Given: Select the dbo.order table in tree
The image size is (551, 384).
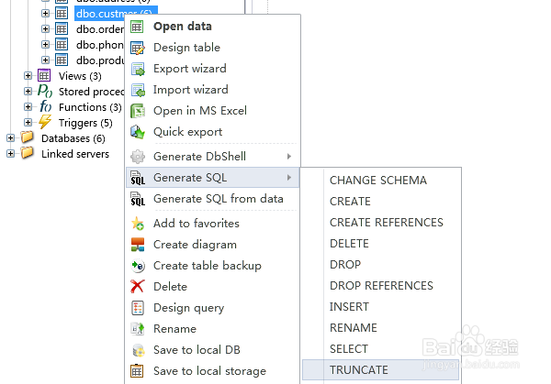Looking at the screenshot, I should (99, 29).
